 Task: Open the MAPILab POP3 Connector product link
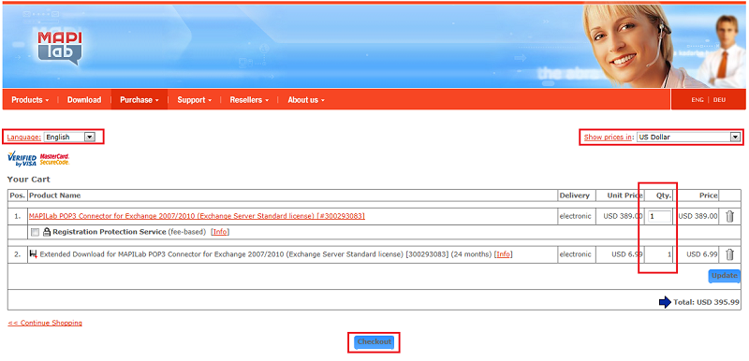[197, 216]
